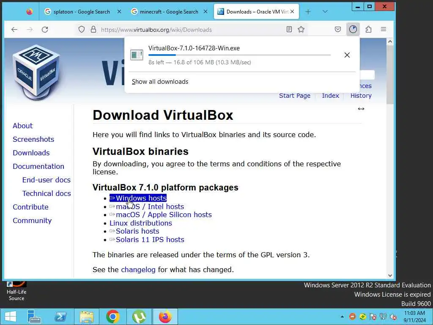Open Google Chrome from taskbar

112,317
